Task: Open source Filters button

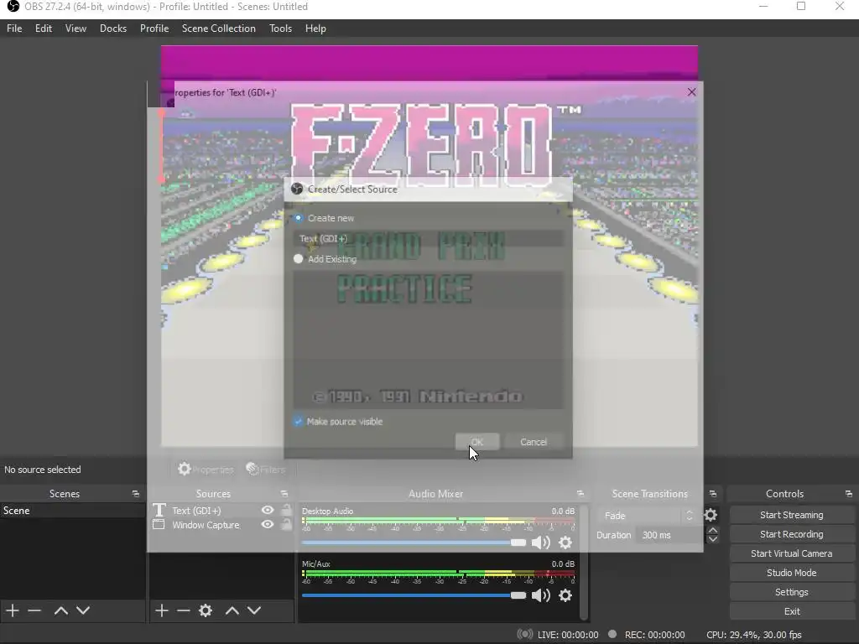Action: click(x=266, y=470)
